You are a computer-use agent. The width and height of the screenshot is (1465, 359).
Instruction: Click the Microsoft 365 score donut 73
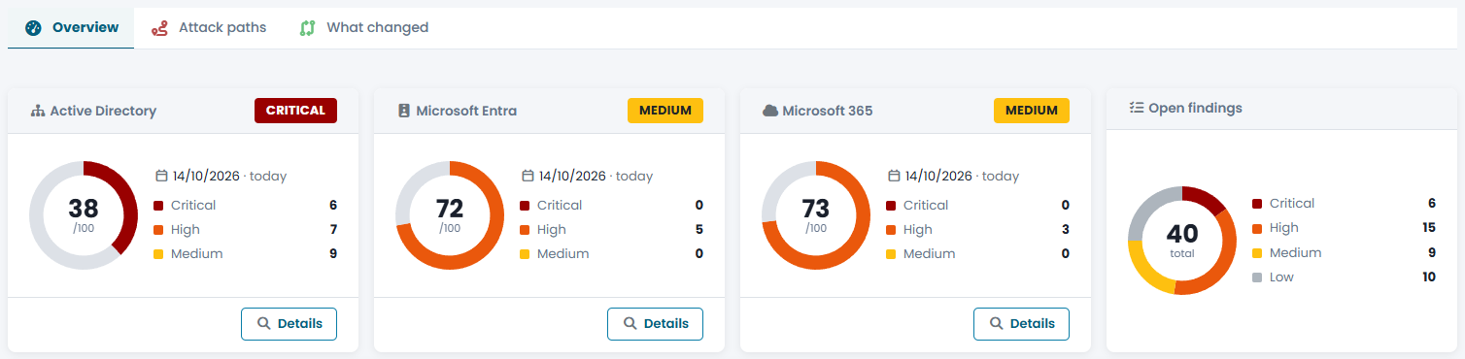click(816, 215)
